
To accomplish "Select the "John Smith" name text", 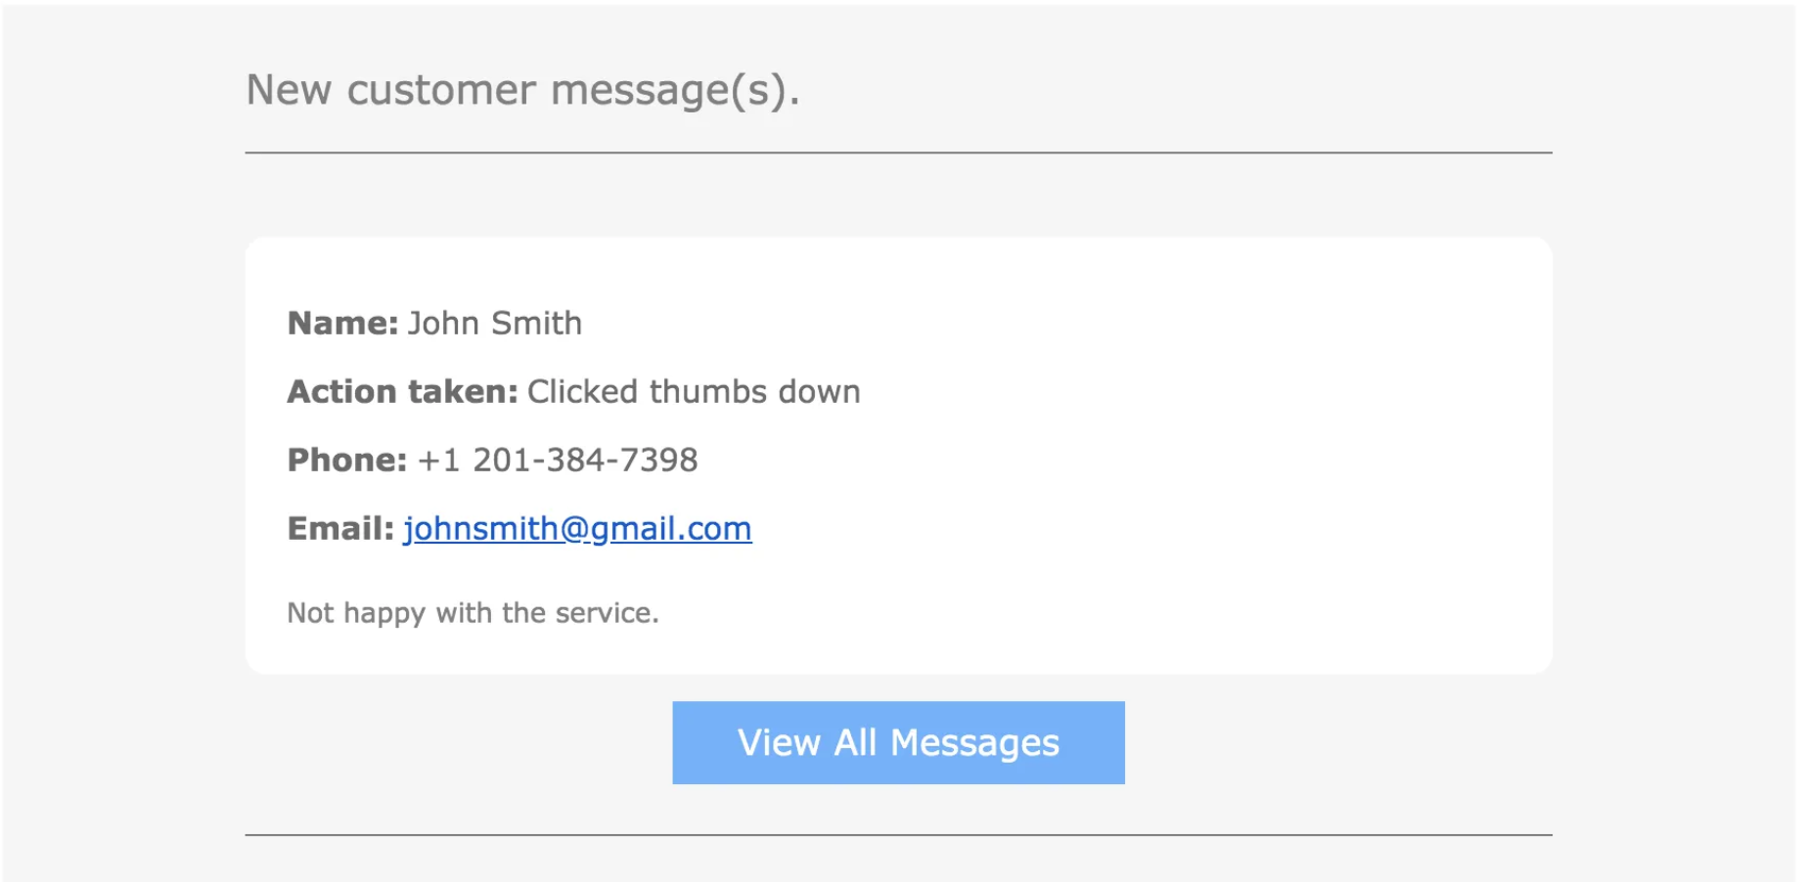I will point(495,323).
